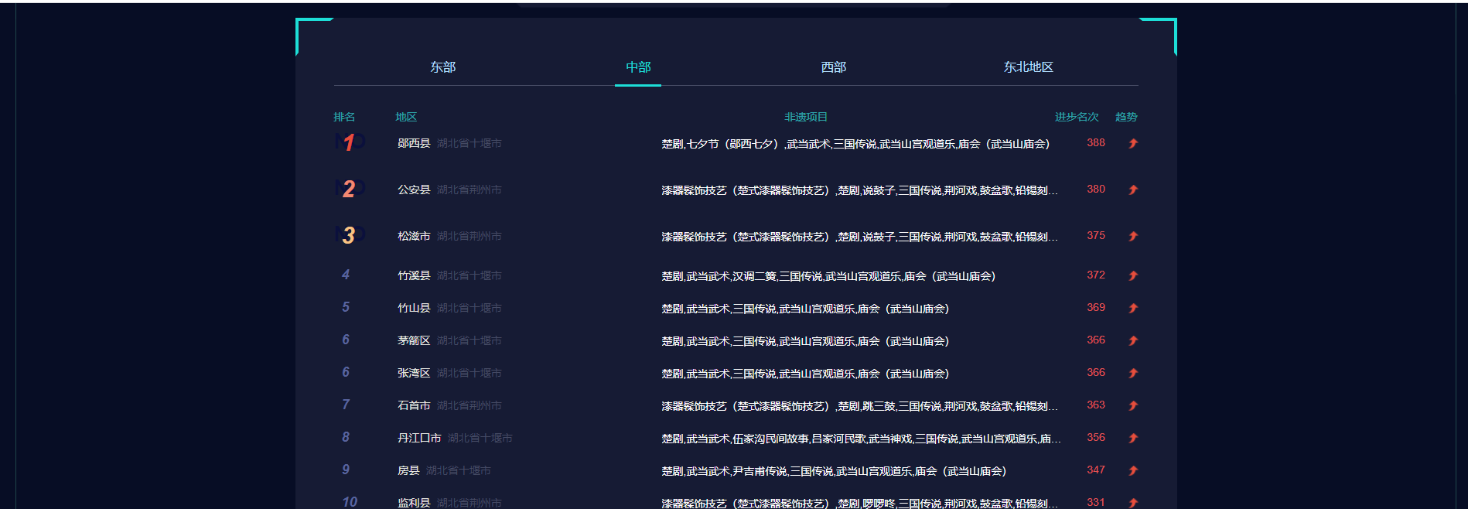Click the trend arrow for 竹溪县

(1132, 275)
